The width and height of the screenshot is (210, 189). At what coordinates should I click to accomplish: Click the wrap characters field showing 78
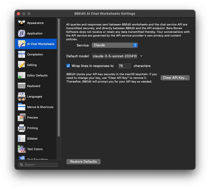click(124, 66)
